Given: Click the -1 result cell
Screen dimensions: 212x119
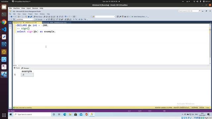Looking at the screenshot, I should tap(27, 75).
